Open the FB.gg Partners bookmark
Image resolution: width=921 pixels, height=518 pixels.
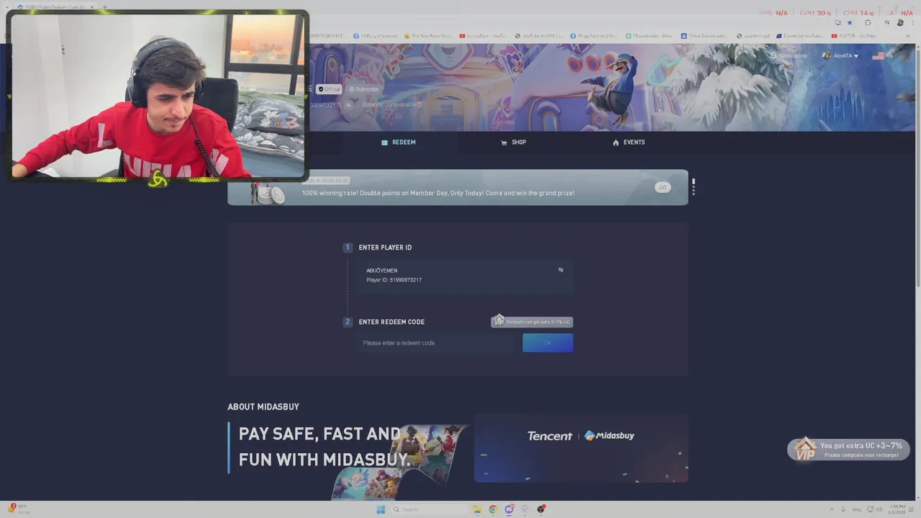pos(594,35)
